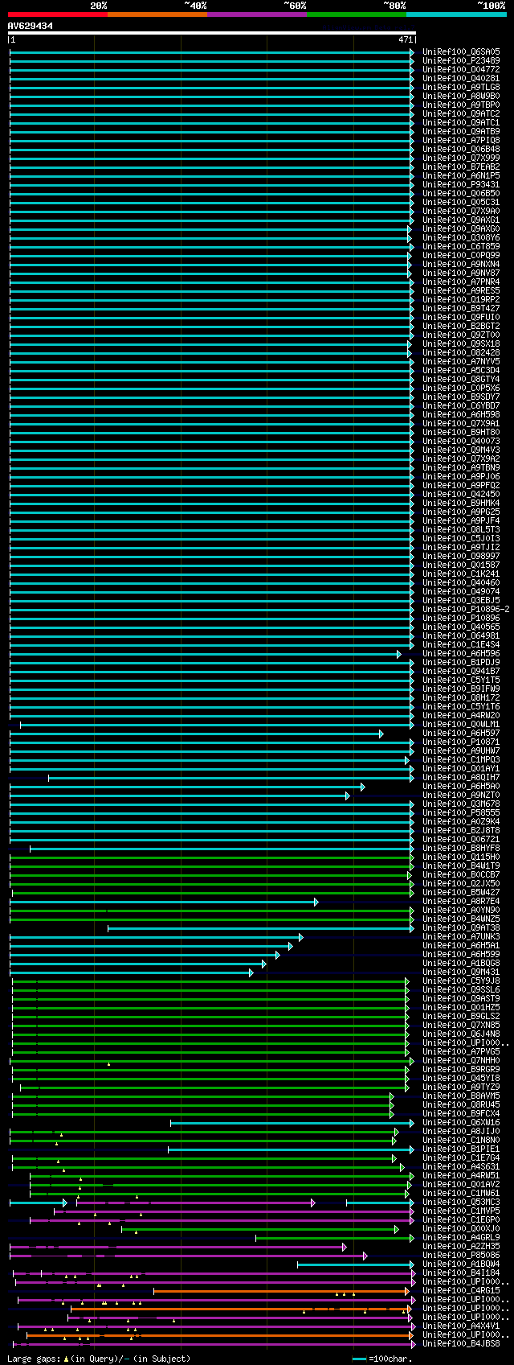
Task: Select hit label UniRef100_O64981
Action: point(461,635)
